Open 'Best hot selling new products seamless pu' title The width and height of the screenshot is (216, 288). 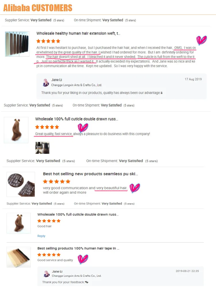tap(90, 174)
